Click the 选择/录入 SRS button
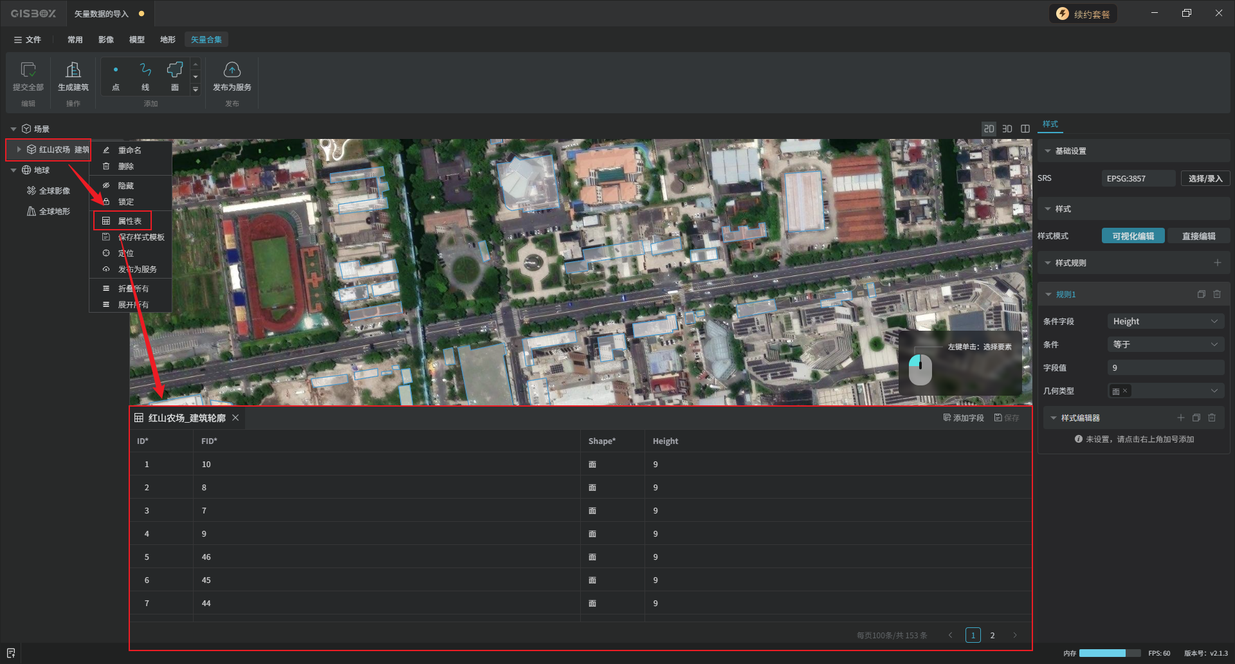The image size is (1235, 664). pos(1205,178)
